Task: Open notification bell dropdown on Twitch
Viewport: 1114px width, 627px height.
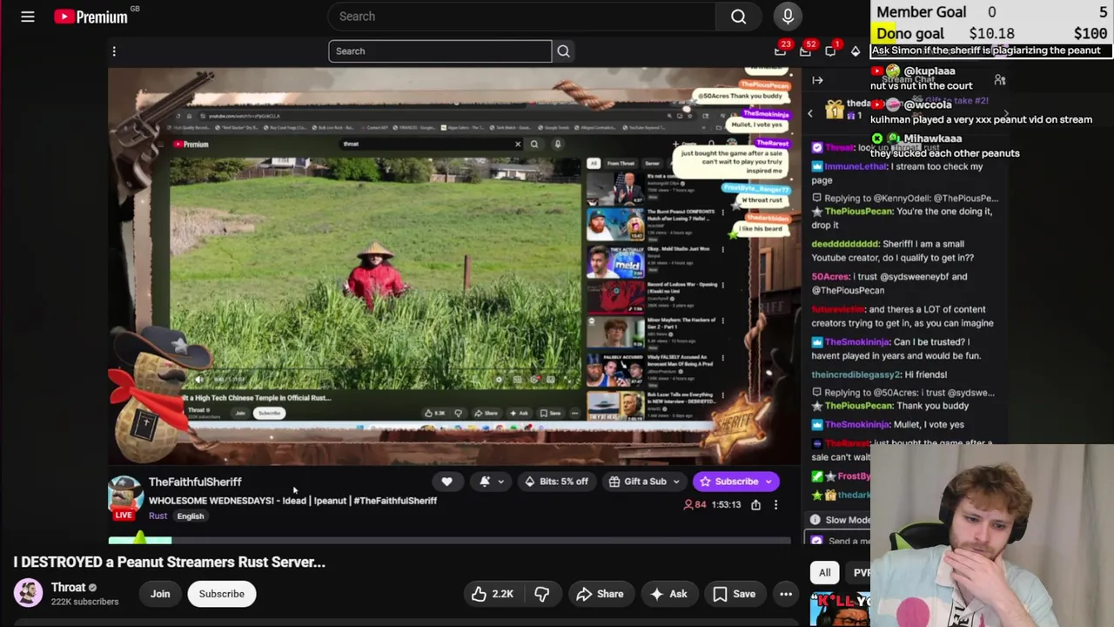Action: [492, 482]
